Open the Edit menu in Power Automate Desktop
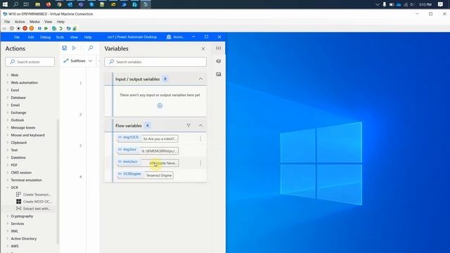 31,37
